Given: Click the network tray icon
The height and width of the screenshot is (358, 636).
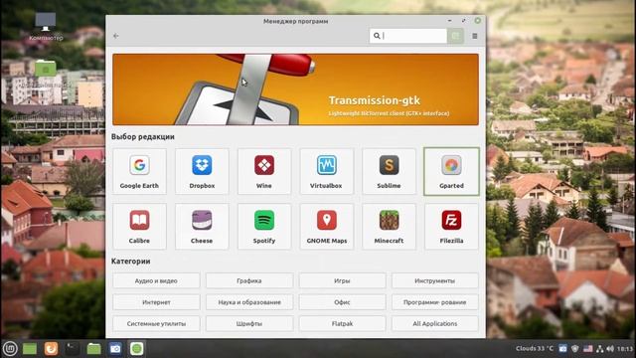Looking at the screenshot, I should click(600, 349).
